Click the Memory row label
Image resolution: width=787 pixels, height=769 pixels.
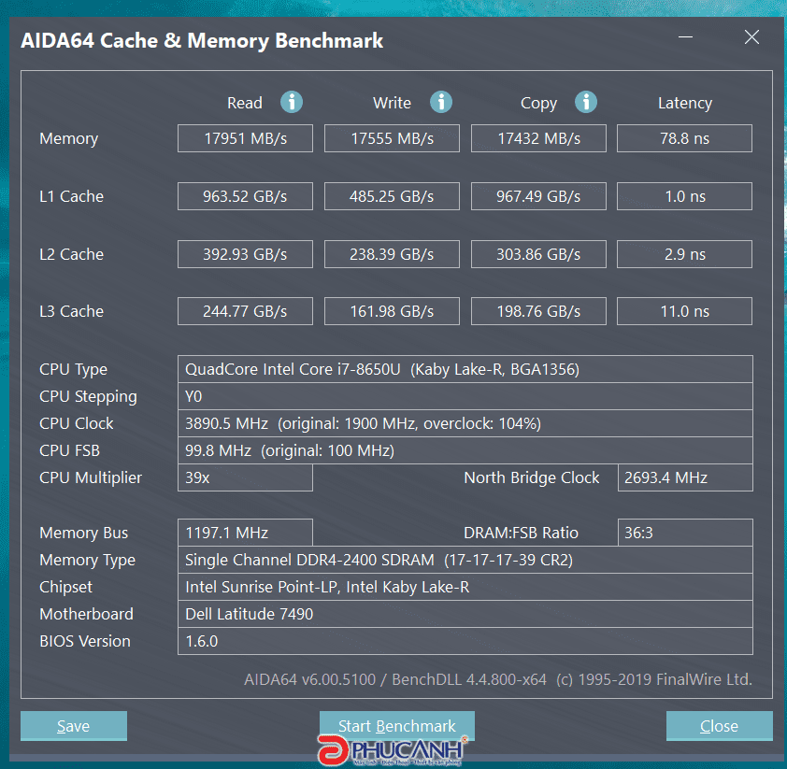pyautogui.click(x=69, y=139)
